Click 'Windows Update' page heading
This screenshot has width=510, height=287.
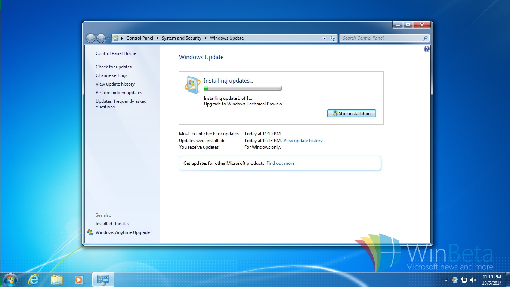click(201, 57)
